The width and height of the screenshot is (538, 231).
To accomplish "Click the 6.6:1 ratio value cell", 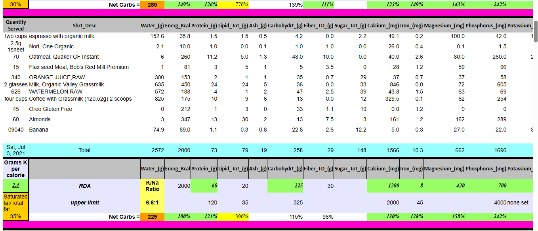I will (152, 202).
